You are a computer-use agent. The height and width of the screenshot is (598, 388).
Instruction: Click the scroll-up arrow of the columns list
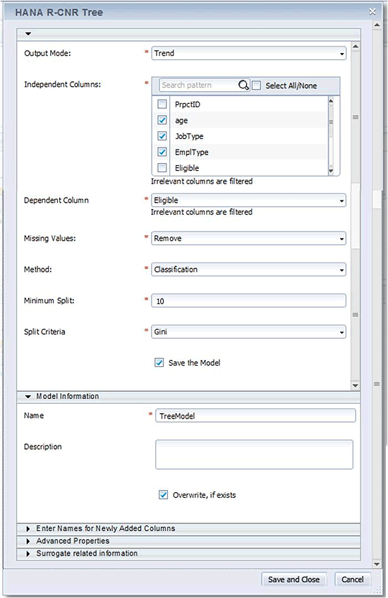point(331,101)
